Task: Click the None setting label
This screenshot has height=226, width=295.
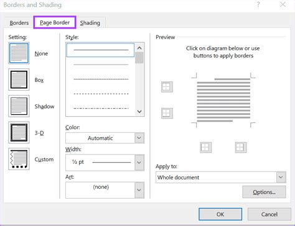Action: click(x=41, y=53)
